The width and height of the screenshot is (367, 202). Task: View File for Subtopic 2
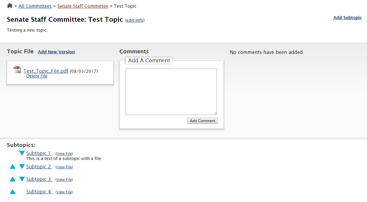click(64, 167)
